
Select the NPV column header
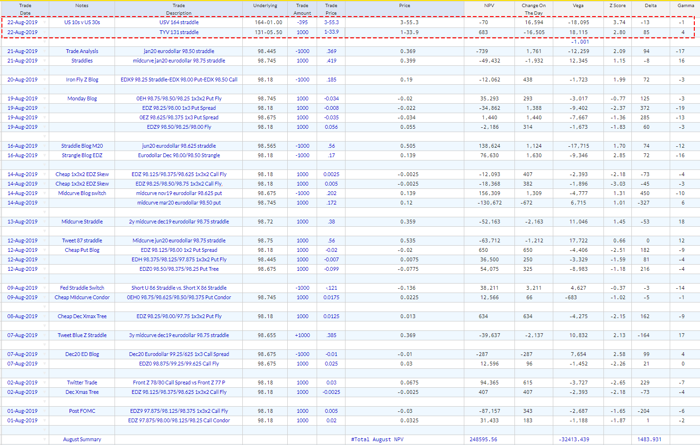(x=489, y=9)
